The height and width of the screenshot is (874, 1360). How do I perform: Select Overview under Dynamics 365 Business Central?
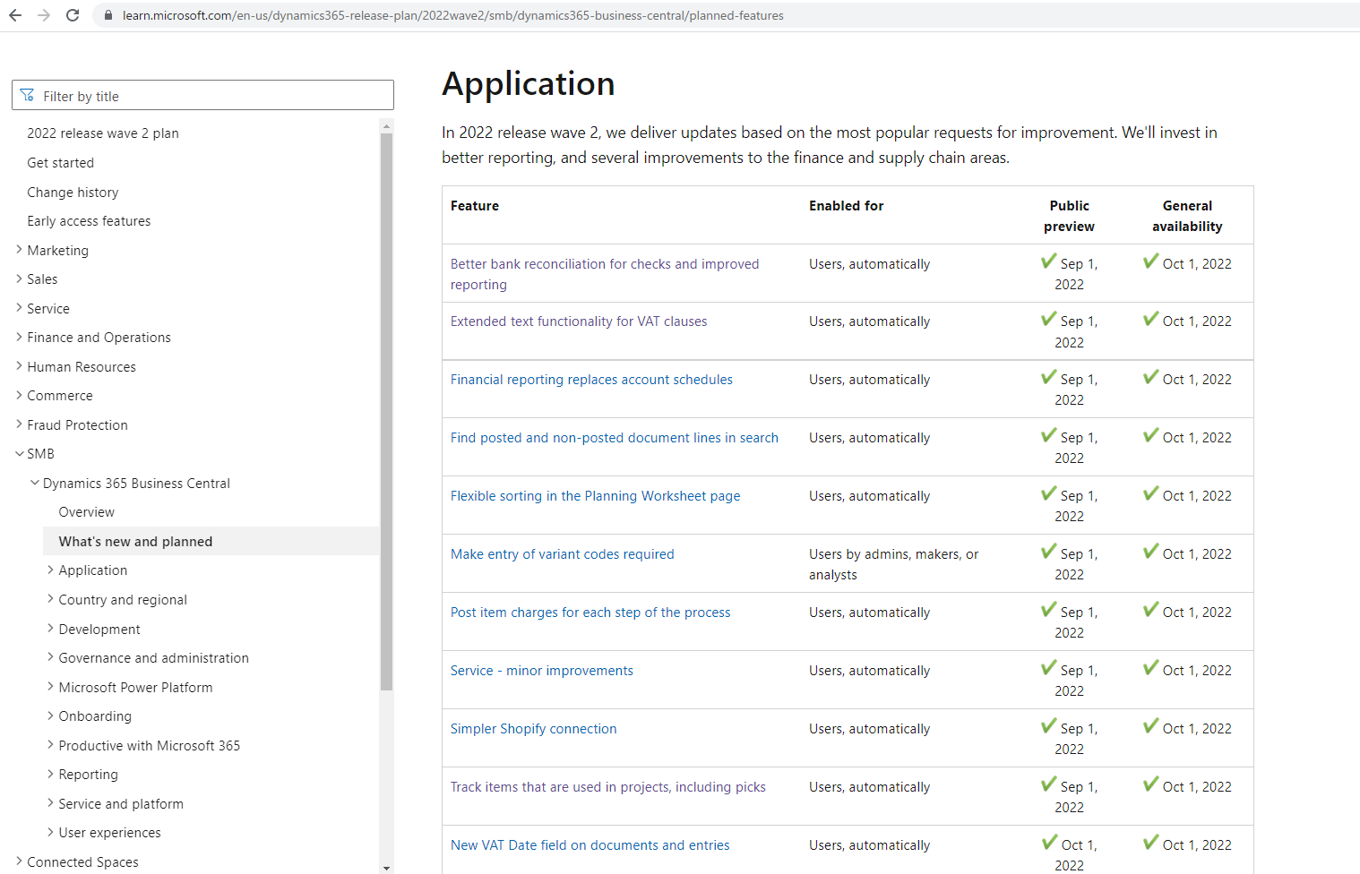click(x=86, y=511)
